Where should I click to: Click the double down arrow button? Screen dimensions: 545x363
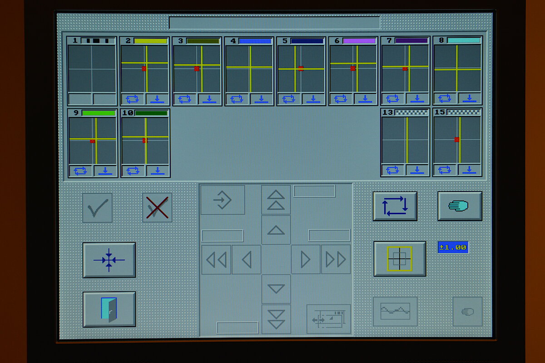(276, 319)
